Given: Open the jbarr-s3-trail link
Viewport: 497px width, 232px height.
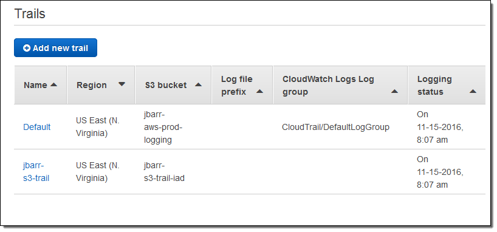Looking at the screenshot, I should pos(36,172).
